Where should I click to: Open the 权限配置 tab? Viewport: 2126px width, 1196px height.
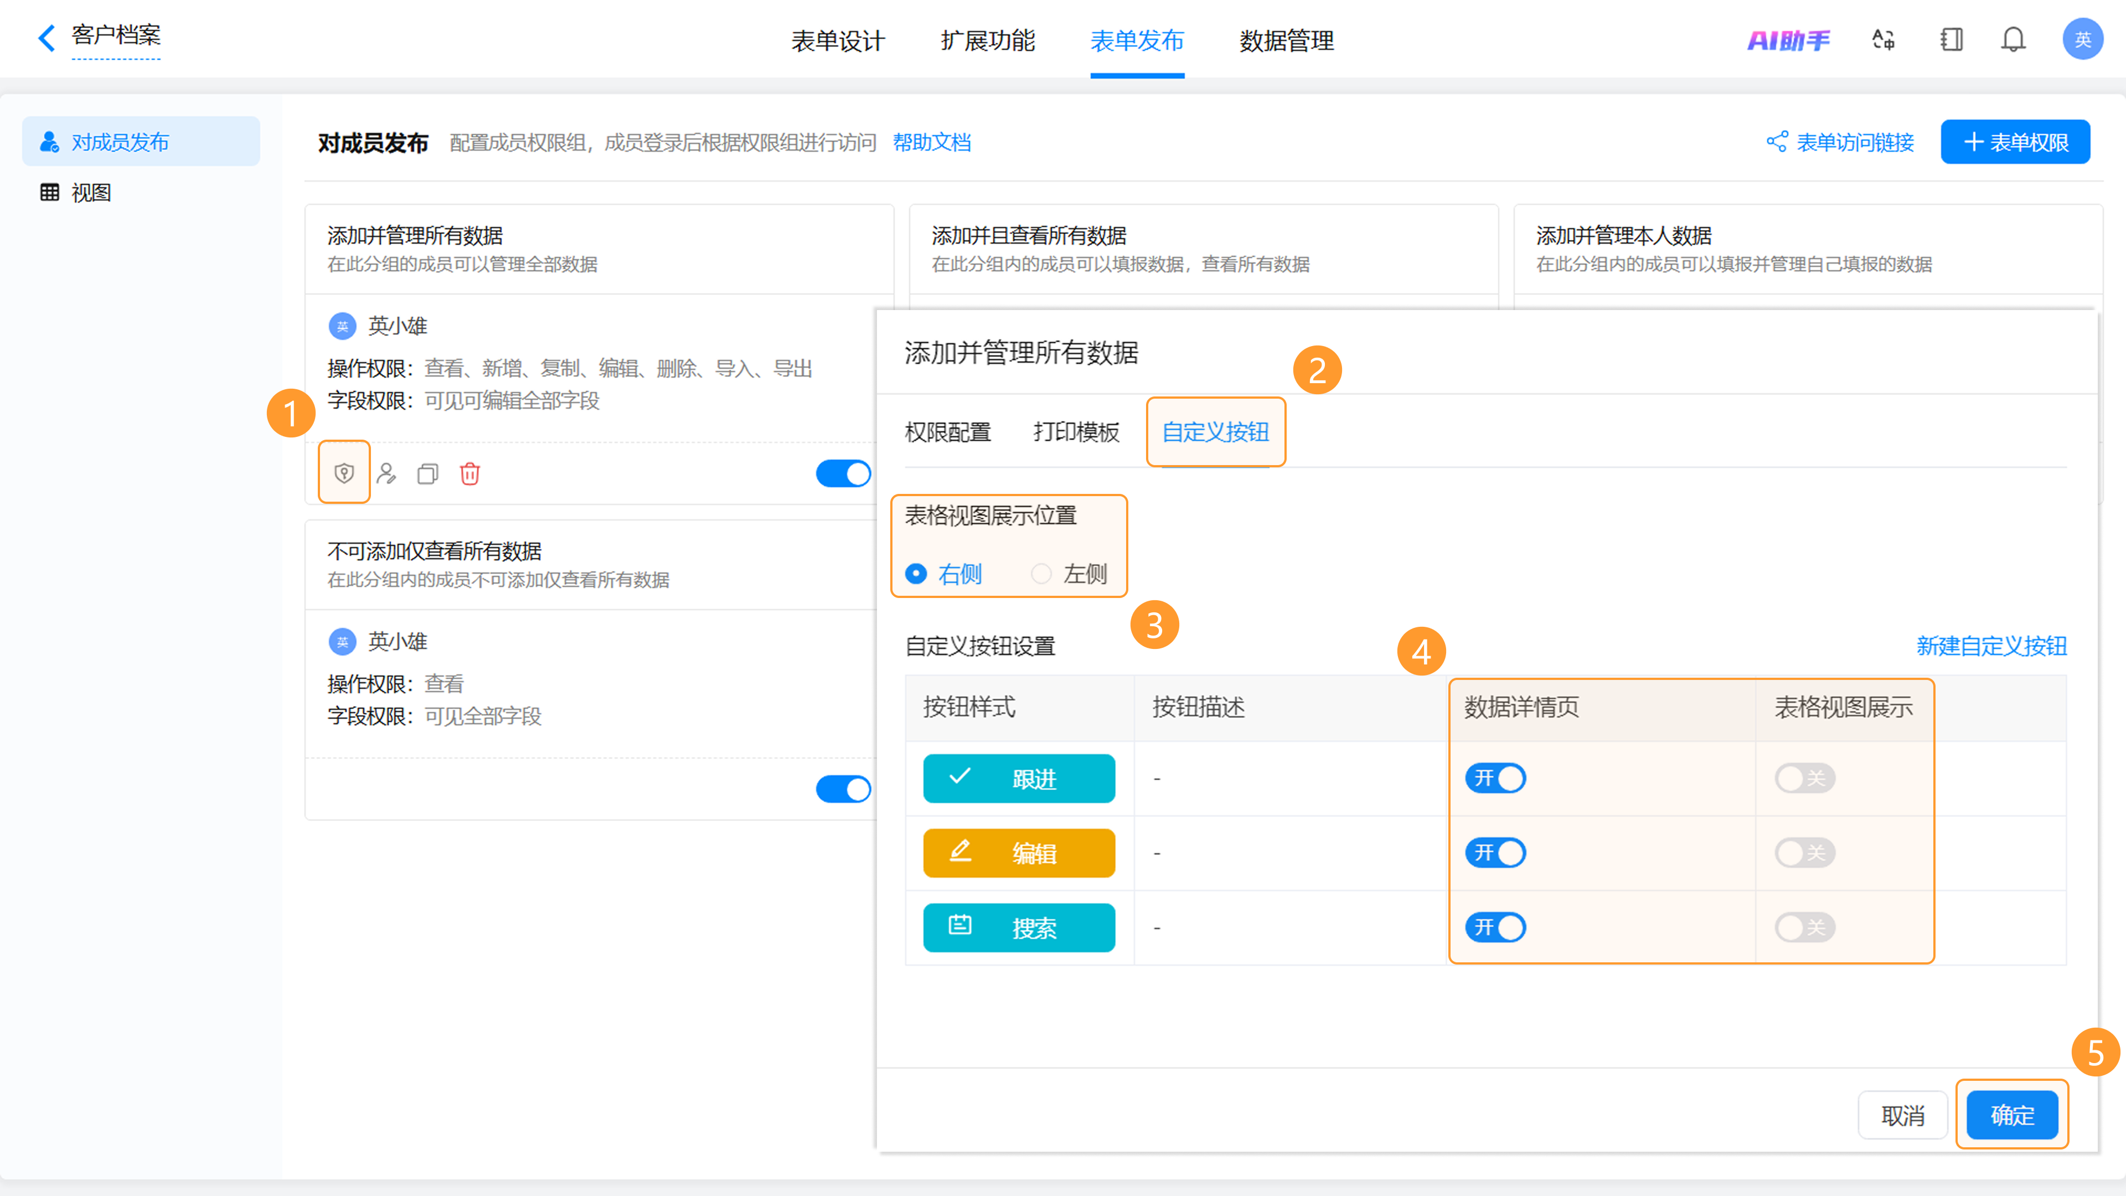point(947,432)
